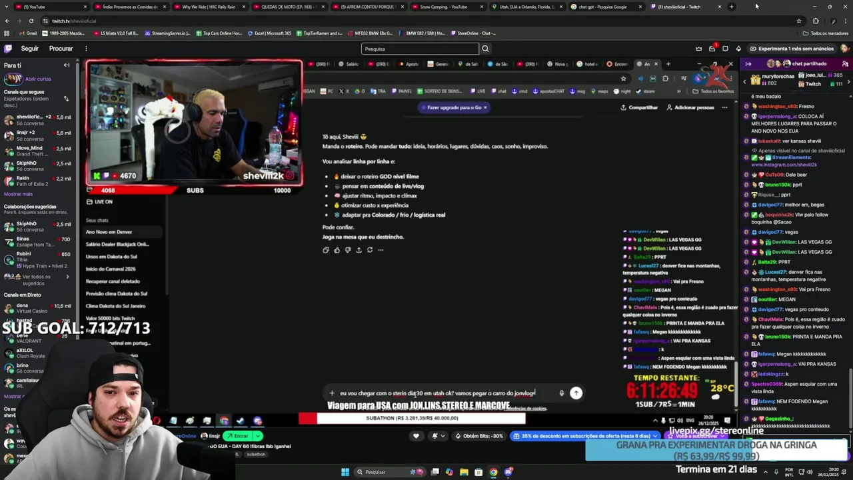The image size is (853, 480).
Task: Click the green Entrar button
Action: (237, 436)
